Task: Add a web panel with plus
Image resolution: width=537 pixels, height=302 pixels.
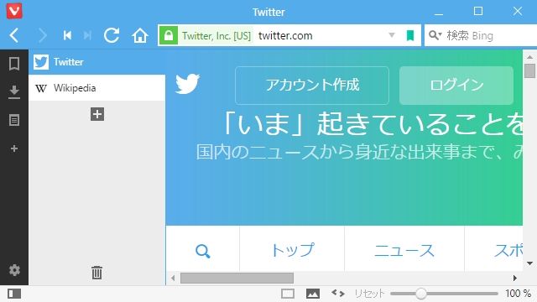Action: coord(14,148)
